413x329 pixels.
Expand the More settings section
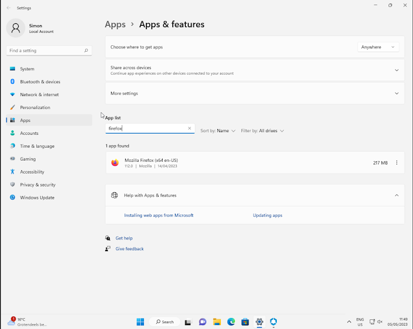(x=255, y=93)
